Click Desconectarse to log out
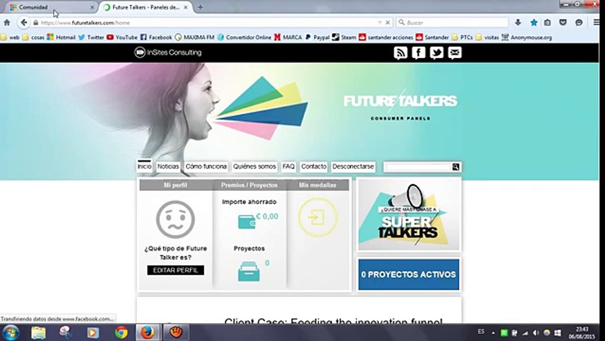Image resolution: width=605 pixels, height=341 pixels. click(353, 166)
